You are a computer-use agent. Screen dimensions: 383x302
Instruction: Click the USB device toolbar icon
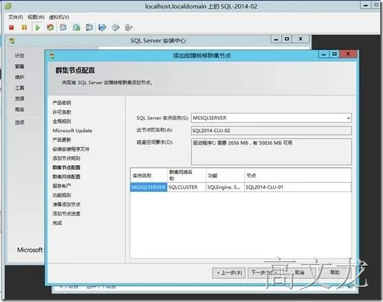click(x=129, y=28)
